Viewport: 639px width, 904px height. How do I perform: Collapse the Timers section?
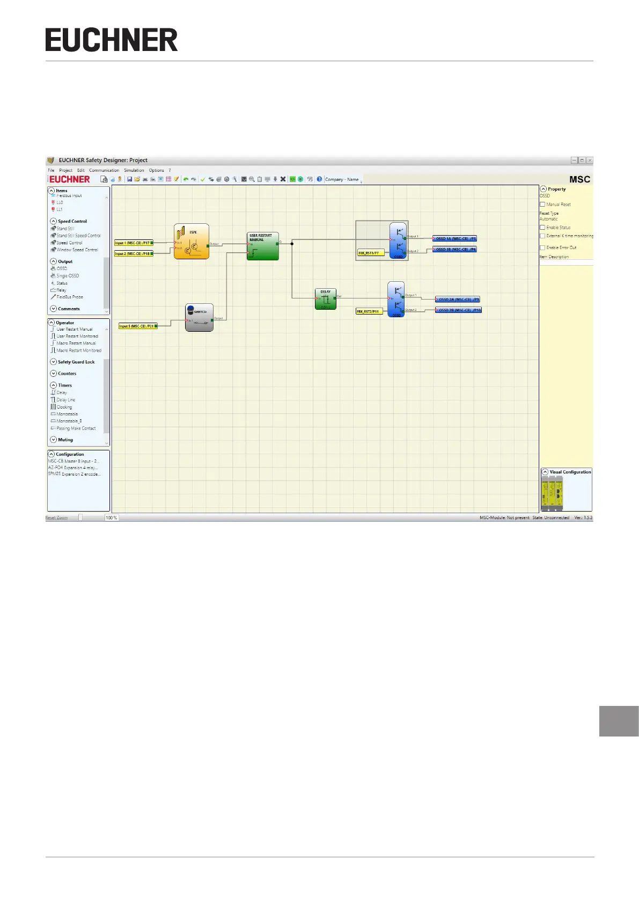[53, 385]
